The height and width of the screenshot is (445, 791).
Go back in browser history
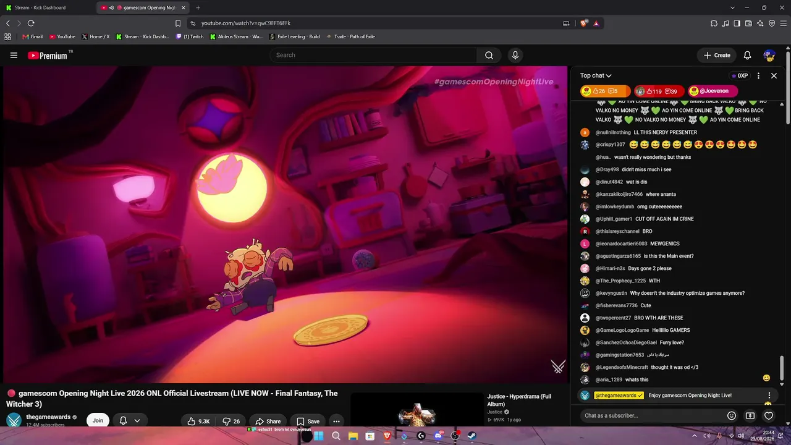click(x=7, y=23)
